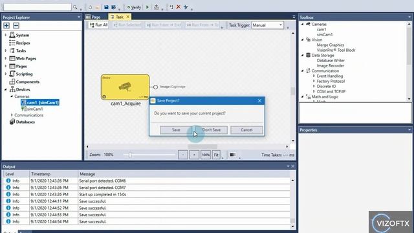The width and height of the screenshot is (414, 233).
Task: Collapse Cameras node in Project Explorer
Action: 12,96
